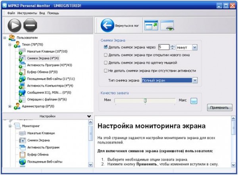Select Снимки Экрана in settings tree
The width and height of the screenshot is (238, 175).
pos(38,140)
